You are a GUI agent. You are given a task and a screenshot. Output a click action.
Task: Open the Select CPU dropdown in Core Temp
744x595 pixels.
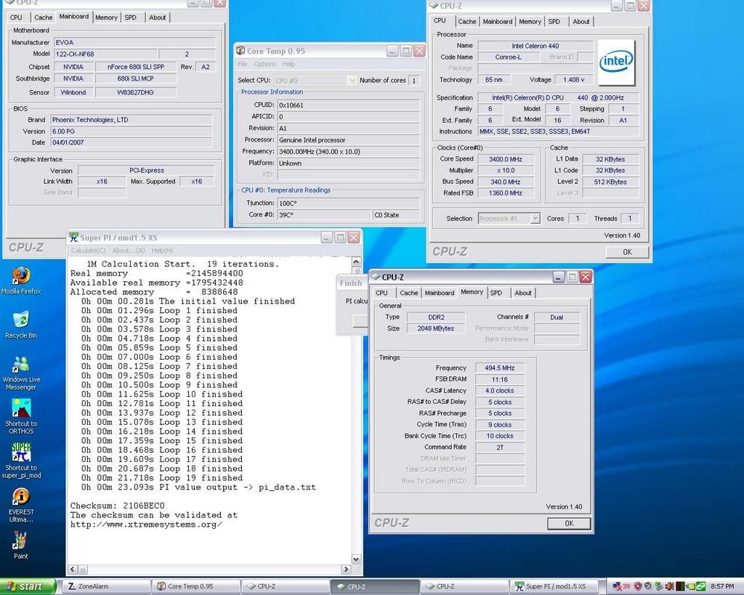(352, 81)
